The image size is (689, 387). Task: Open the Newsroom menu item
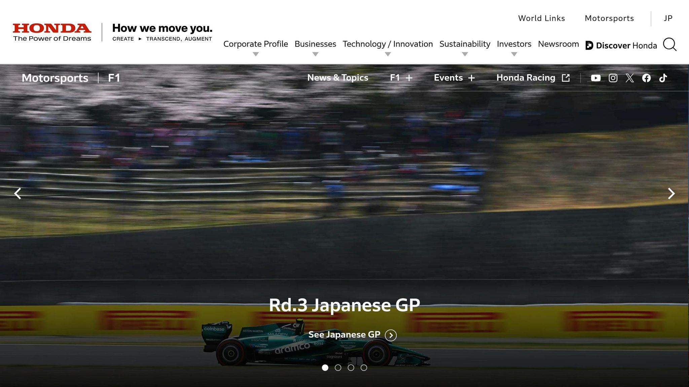pos(558,44)
